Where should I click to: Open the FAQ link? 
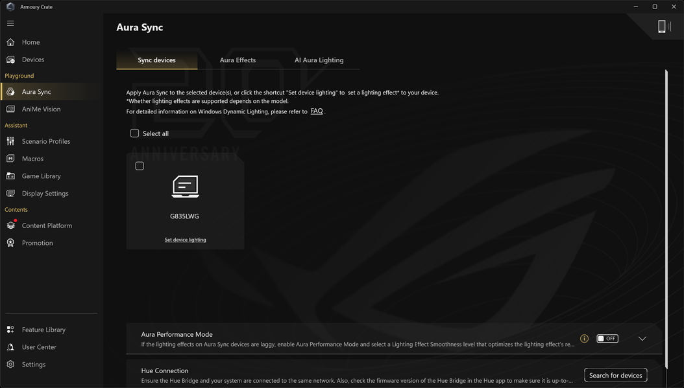[x=317, y=111]
